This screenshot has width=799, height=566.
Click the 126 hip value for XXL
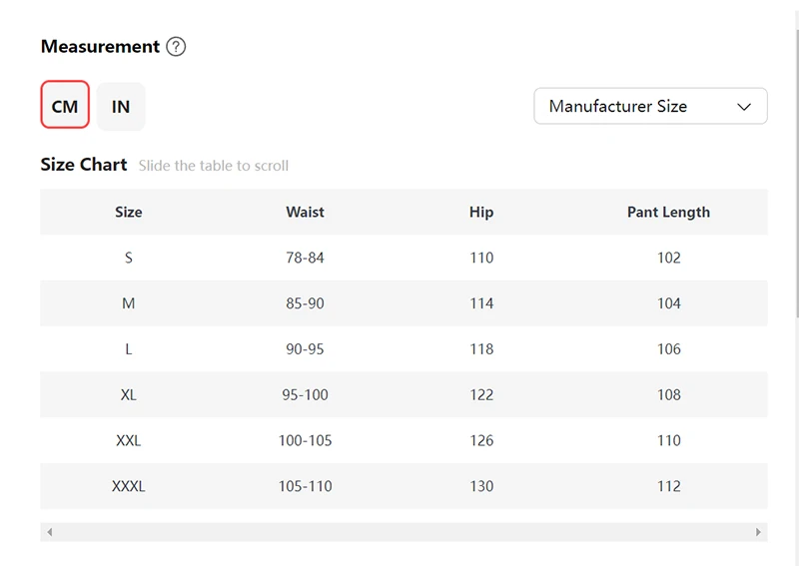481,440
